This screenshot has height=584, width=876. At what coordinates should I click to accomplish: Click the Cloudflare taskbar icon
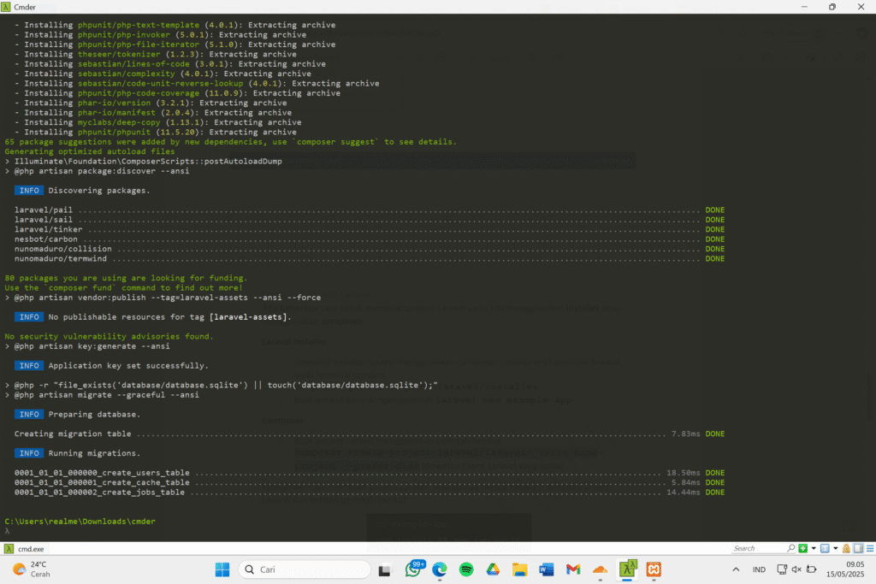tap(600, 569)
